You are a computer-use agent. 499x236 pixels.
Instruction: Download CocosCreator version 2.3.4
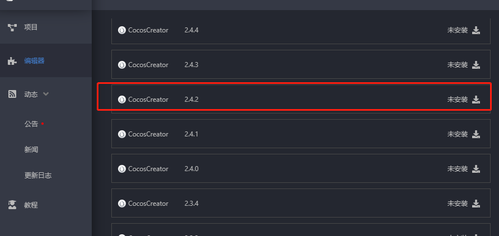point(476,204)
